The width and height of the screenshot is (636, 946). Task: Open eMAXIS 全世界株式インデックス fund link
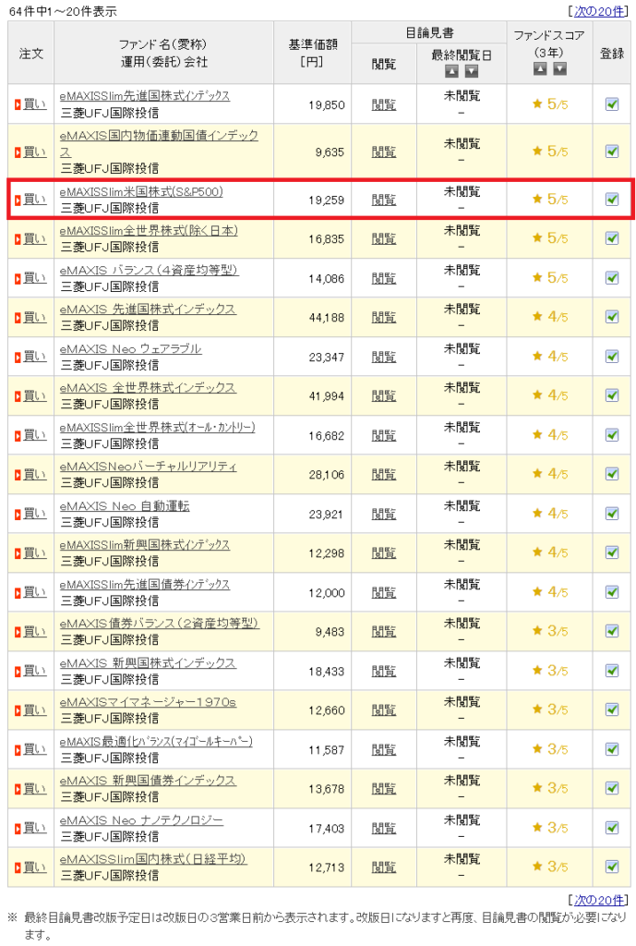[x=148, y=387]
